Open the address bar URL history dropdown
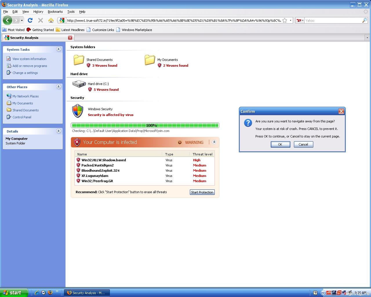 pyautogui.click(x=290, y=20)
